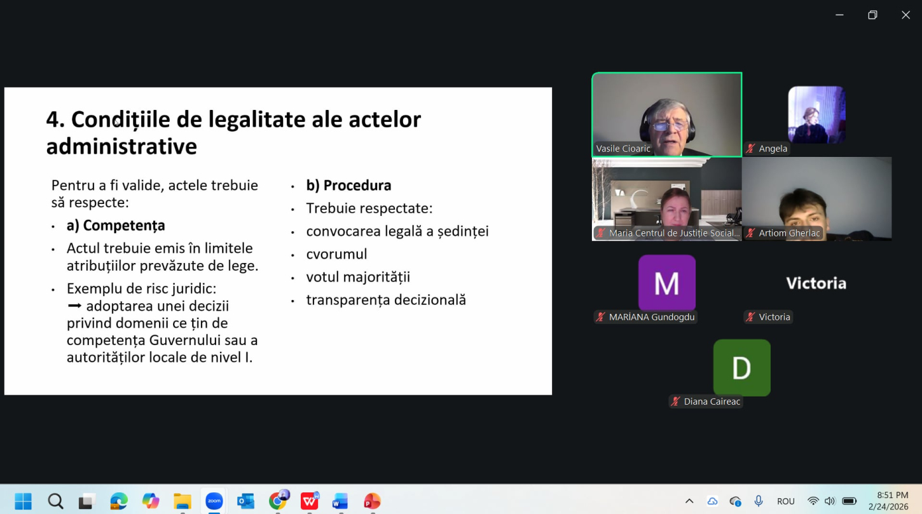Open PowerPoint from the taskbar
Screen dimensions: 922x514
[372, 501]
